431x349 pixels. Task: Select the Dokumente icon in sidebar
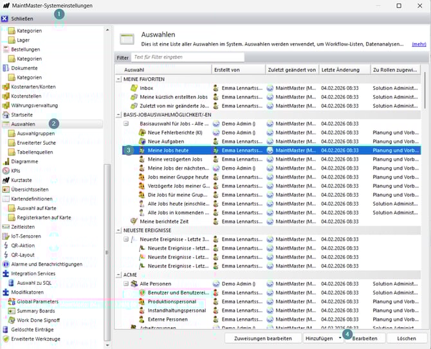6,68
